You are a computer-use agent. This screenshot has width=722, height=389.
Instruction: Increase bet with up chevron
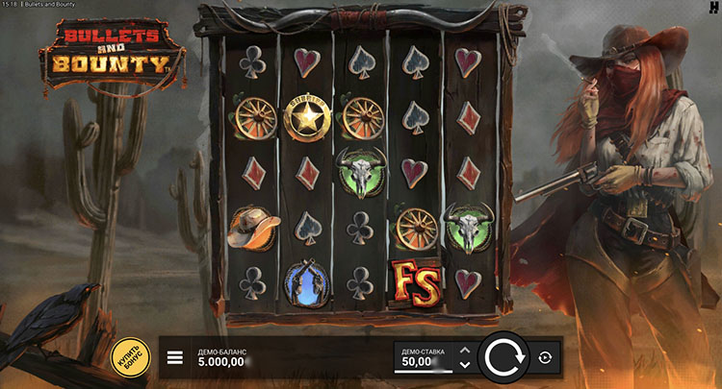tap(465, 351)
